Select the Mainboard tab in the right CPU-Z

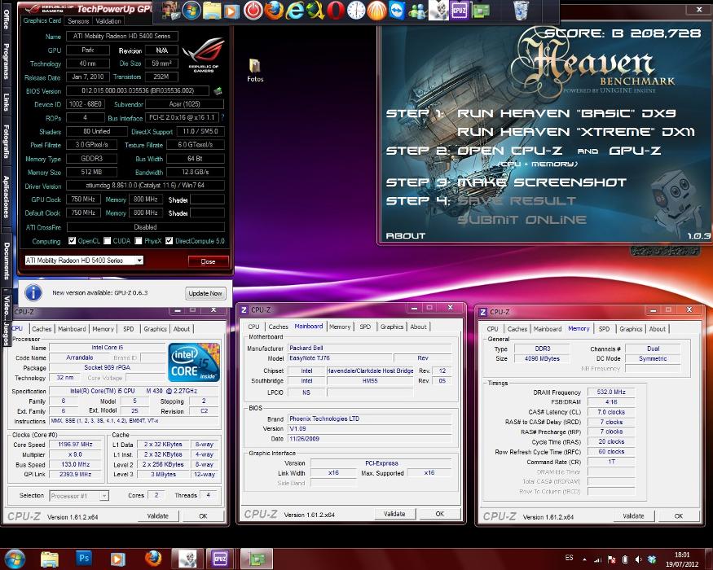[547, 329]
